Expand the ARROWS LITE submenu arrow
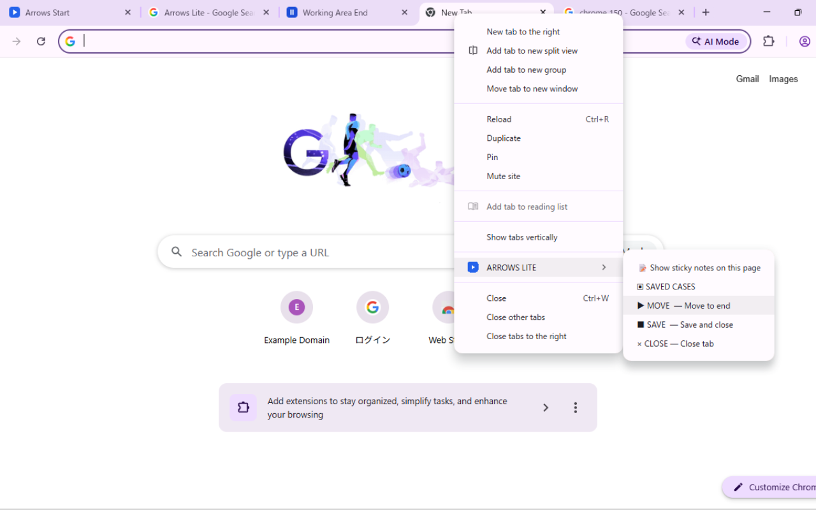 point(604,268)
